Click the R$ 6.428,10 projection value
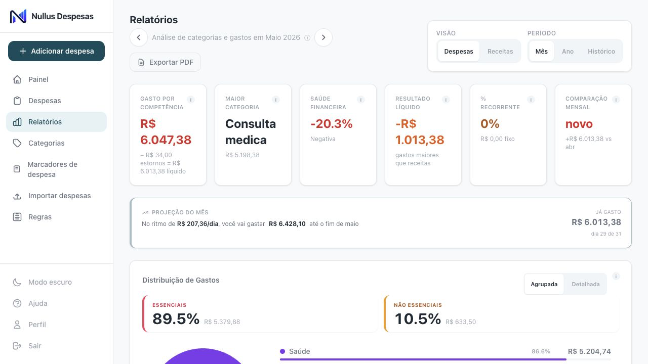The image size is (648, 364). (287, 223)
